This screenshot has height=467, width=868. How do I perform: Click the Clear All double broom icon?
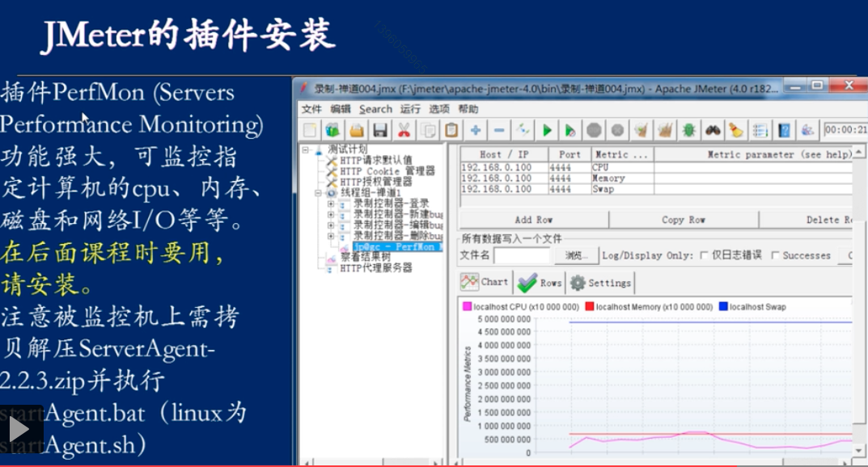(665, 130)
